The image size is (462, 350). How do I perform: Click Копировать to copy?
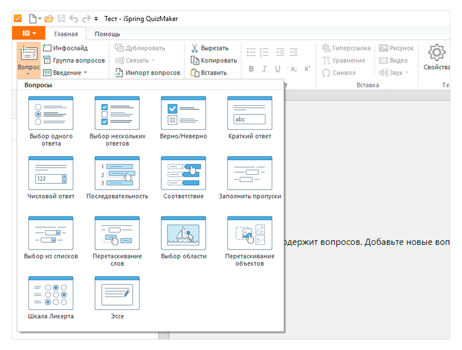(x=214, y=60)
